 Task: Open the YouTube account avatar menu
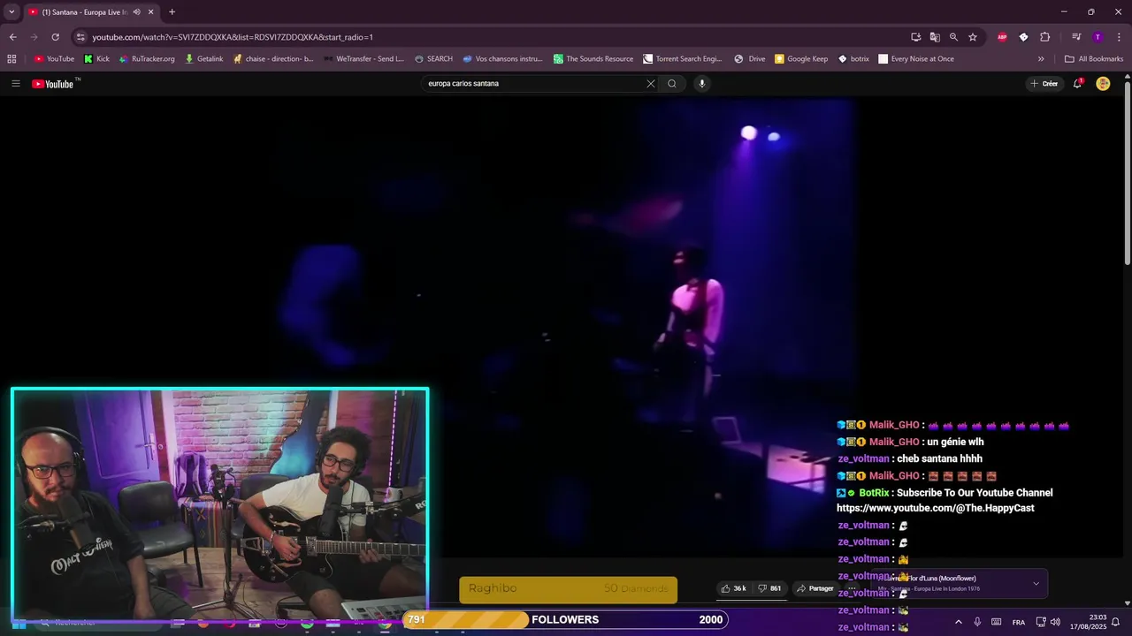(x=1103, y=84)
